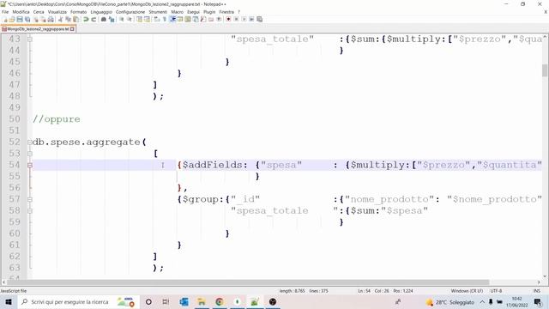Create a new file from the toolbar
Image resolution: width=549 pixels, height=309 pixels.
pyautogui.click(x=5, y=20)
